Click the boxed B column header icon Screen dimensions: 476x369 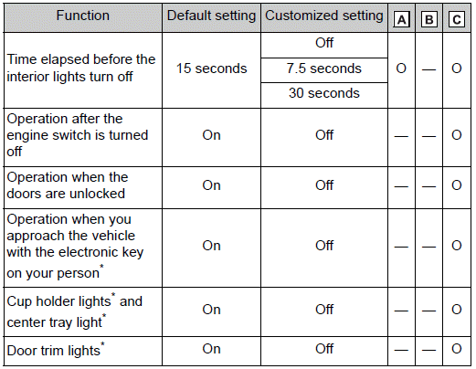428,20
